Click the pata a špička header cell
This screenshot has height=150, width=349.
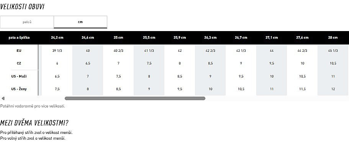[x=19, y=38]
